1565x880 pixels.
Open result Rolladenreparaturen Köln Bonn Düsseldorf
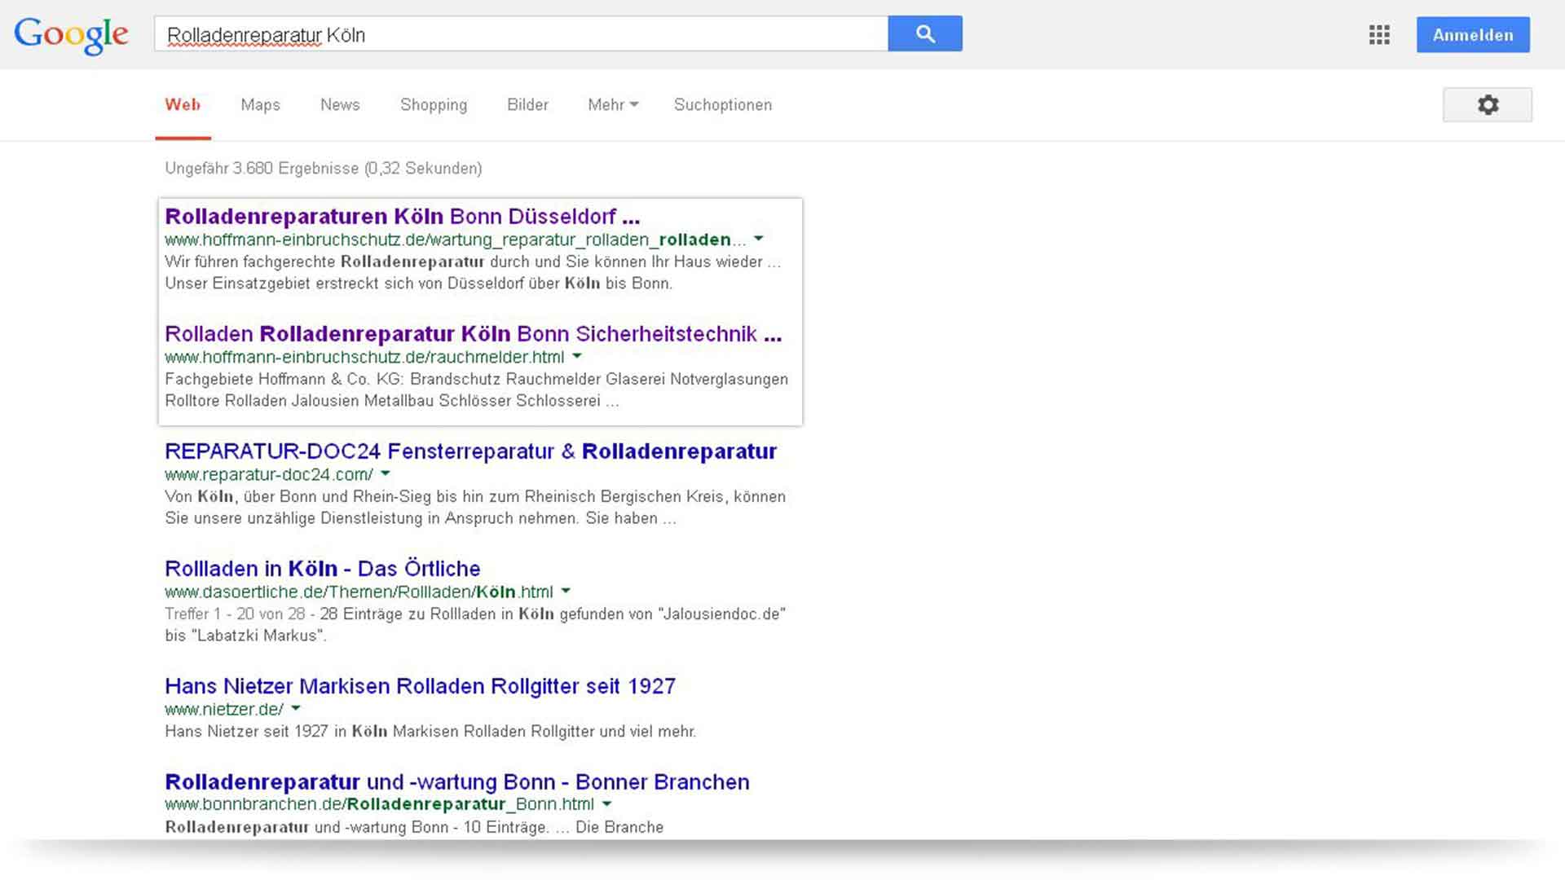[x=403, y=217]
